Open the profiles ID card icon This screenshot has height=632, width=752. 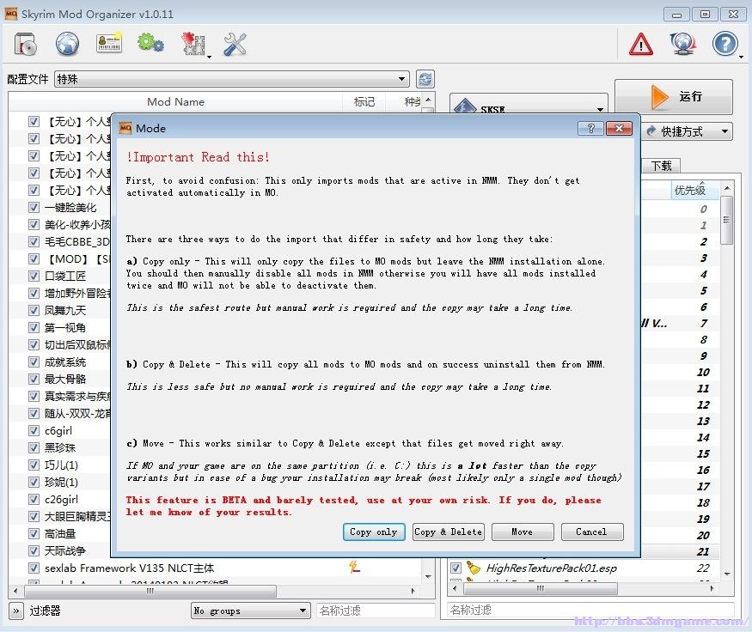[x=109, y=43]
